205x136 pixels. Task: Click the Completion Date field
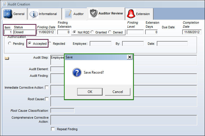click(192, 32)
